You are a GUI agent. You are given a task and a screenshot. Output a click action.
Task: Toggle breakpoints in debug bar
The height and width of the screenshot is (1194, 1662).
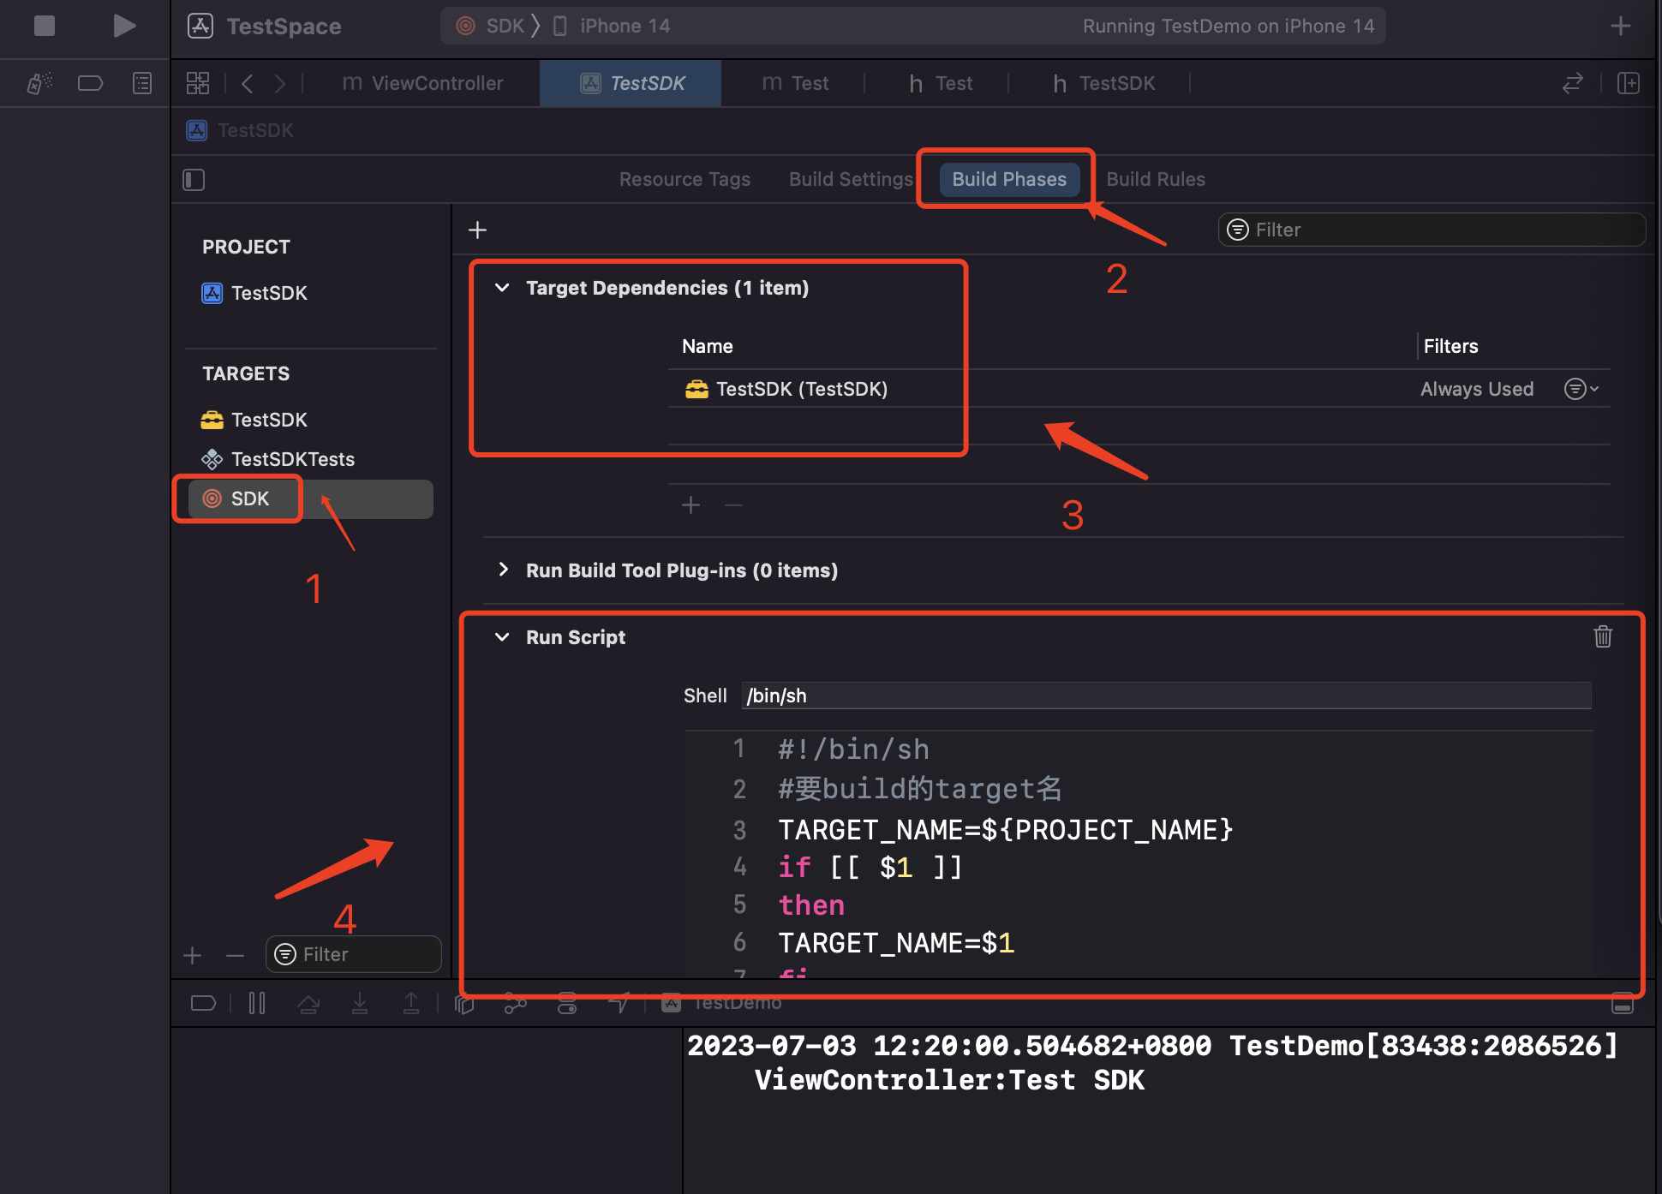[203, 1003]
